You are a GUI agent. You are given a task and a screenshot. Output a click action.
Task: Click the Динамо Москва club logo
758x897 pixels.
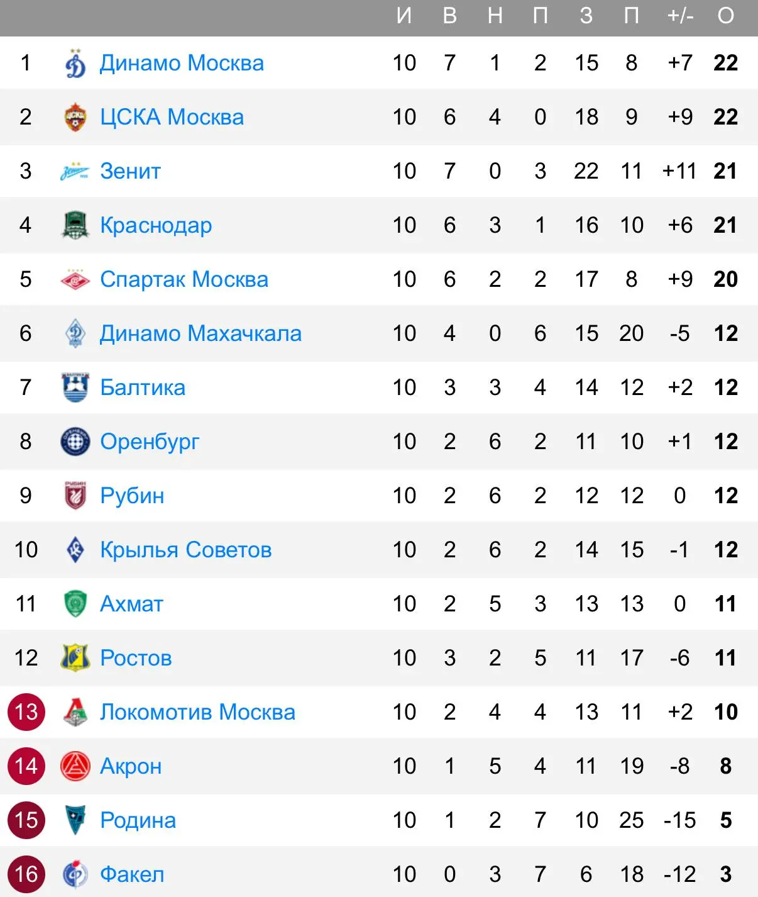[75, 63]
